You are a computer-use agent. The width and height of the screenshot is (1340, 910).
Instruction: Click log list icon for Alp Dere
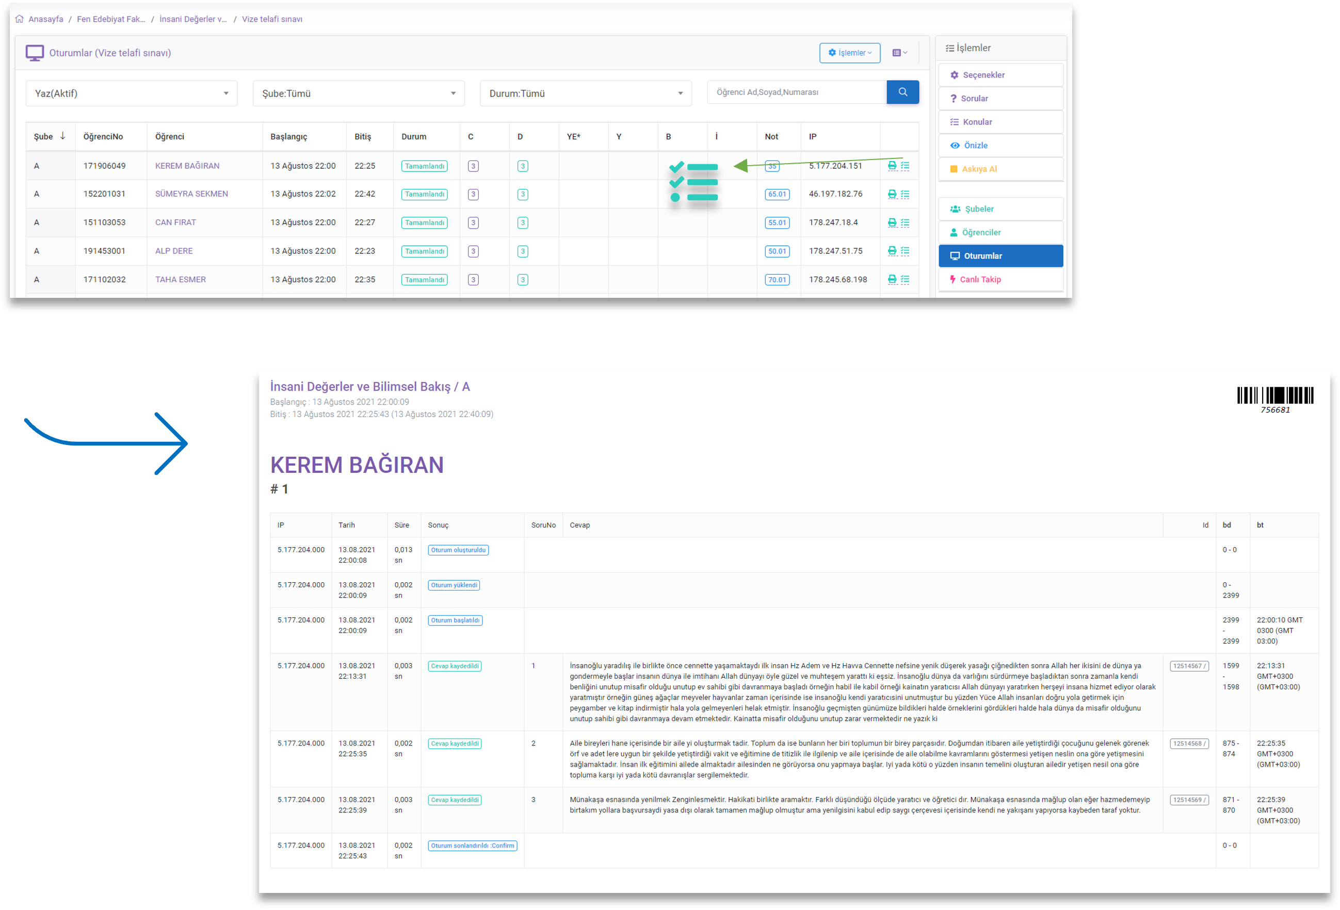905,251
